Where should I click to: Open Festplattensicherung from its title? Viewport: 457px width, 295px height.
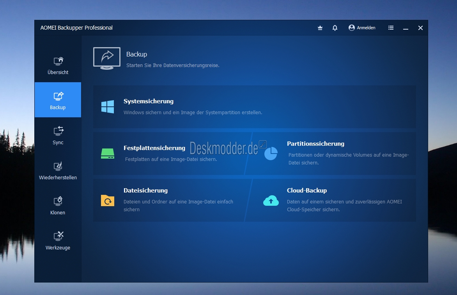[154, 148]
